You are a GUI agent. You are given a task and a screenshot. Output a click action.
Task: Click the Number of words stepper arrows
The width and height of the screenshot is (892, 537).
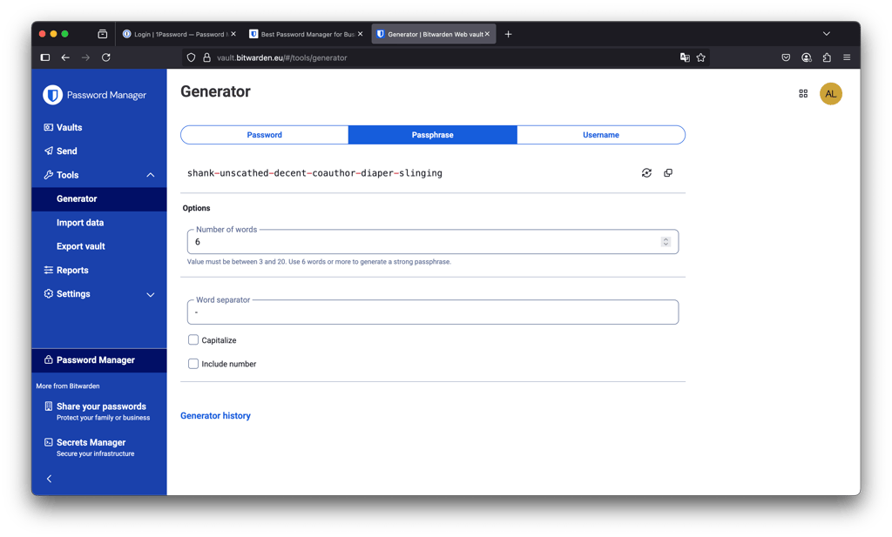tap(666, 242)
